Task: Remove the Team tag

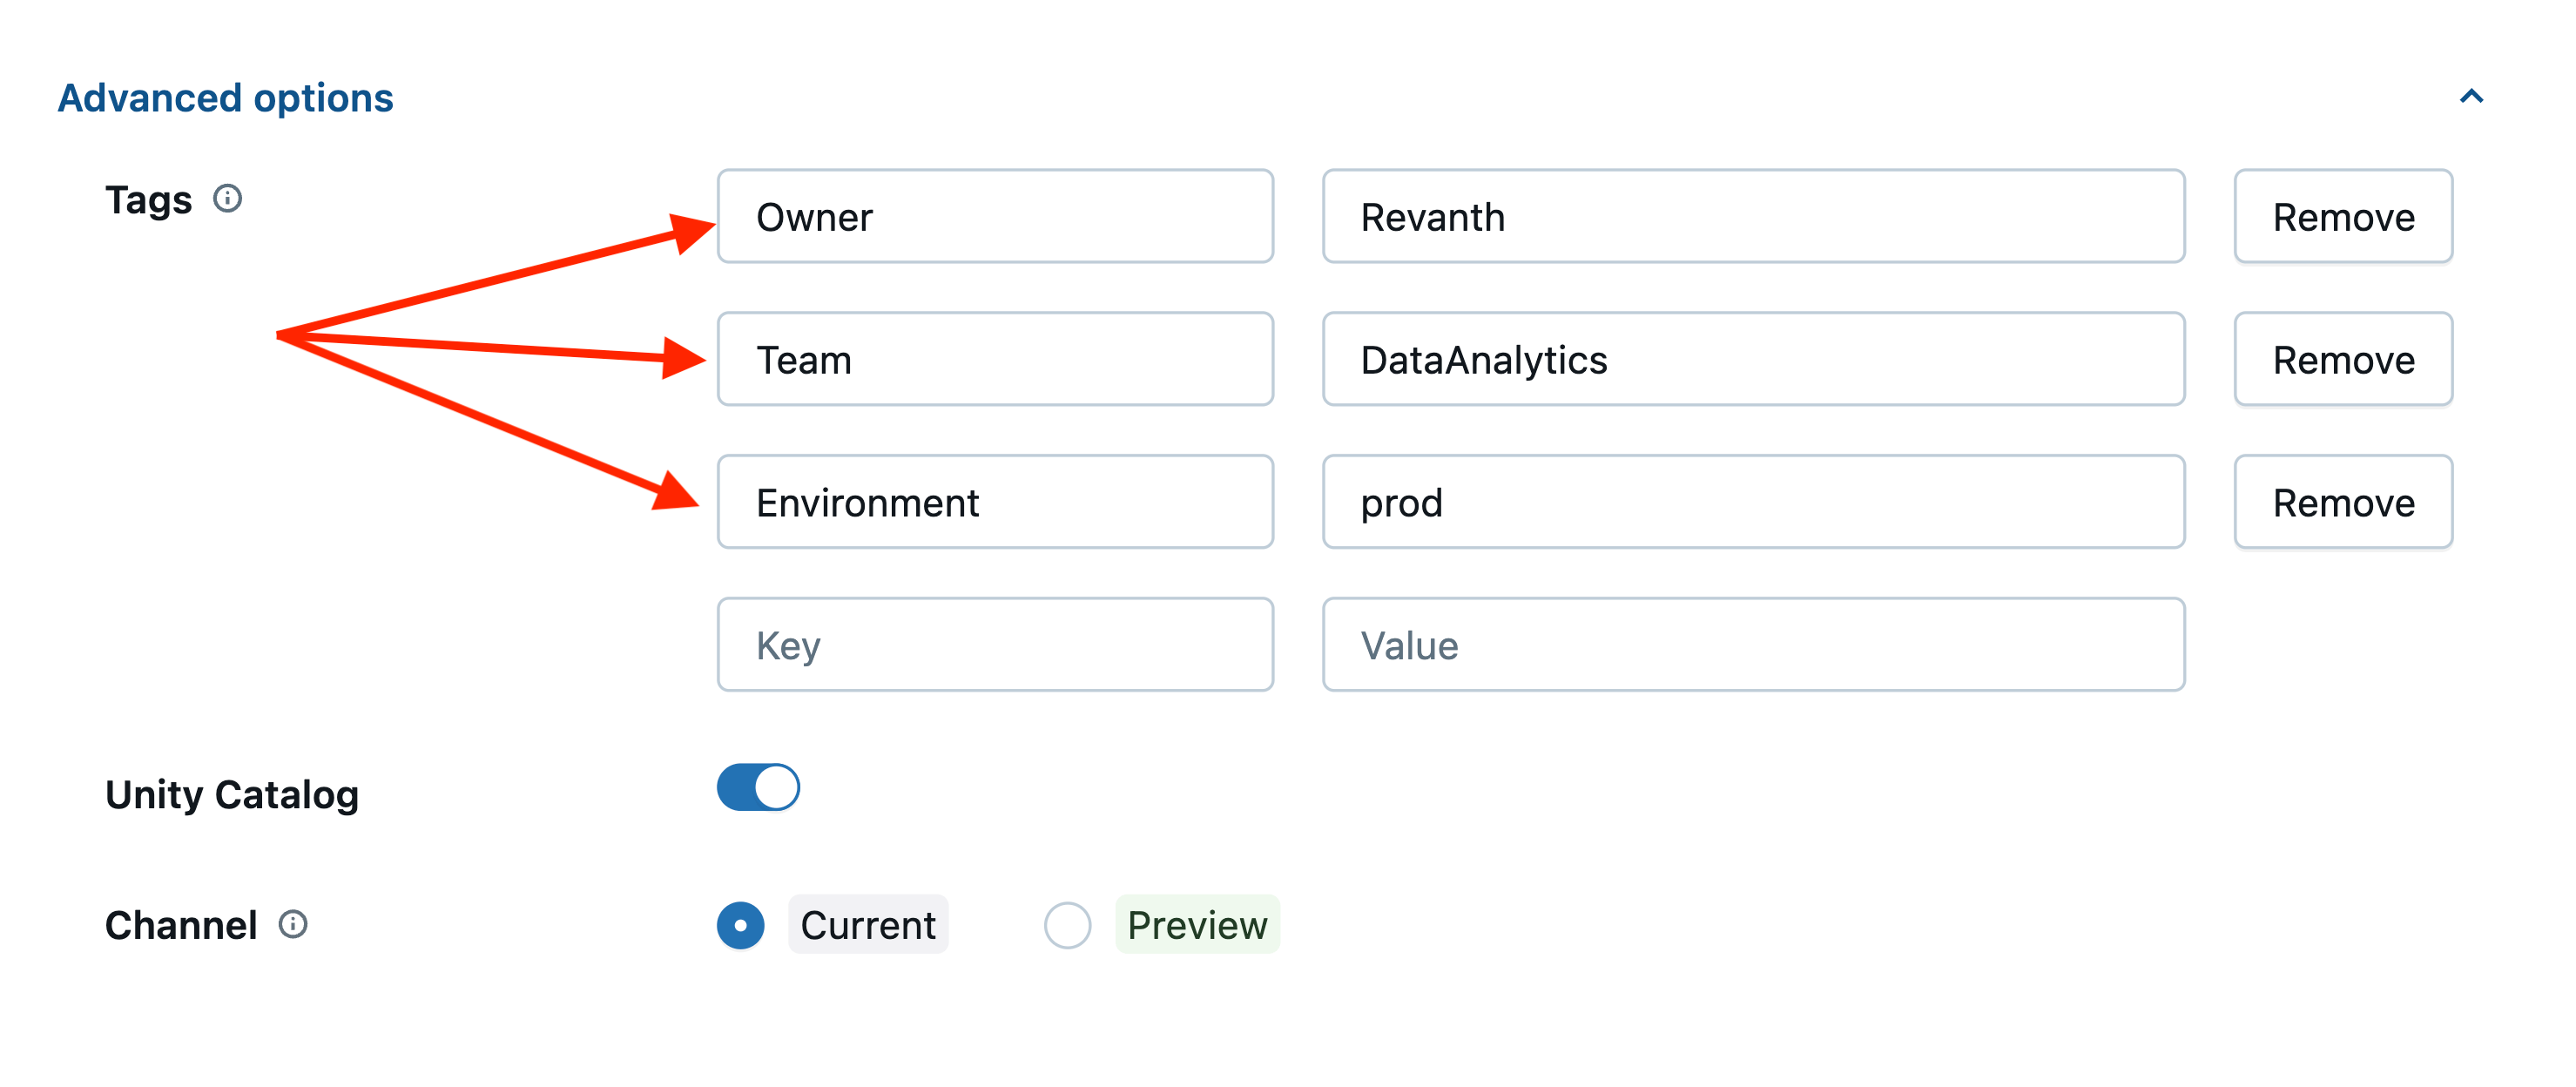Action: coord(2343,360)
